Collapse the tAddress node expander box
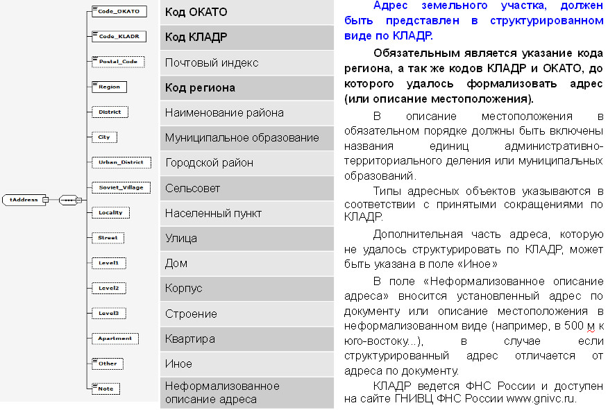This screenshot has width=608, height=410. (45, 200)
